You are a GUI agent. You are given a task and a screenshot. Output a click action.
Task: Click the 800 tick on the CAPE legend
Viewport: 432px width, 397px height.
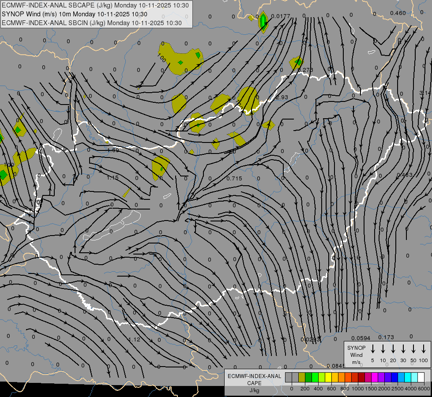(x=345, y=389)
